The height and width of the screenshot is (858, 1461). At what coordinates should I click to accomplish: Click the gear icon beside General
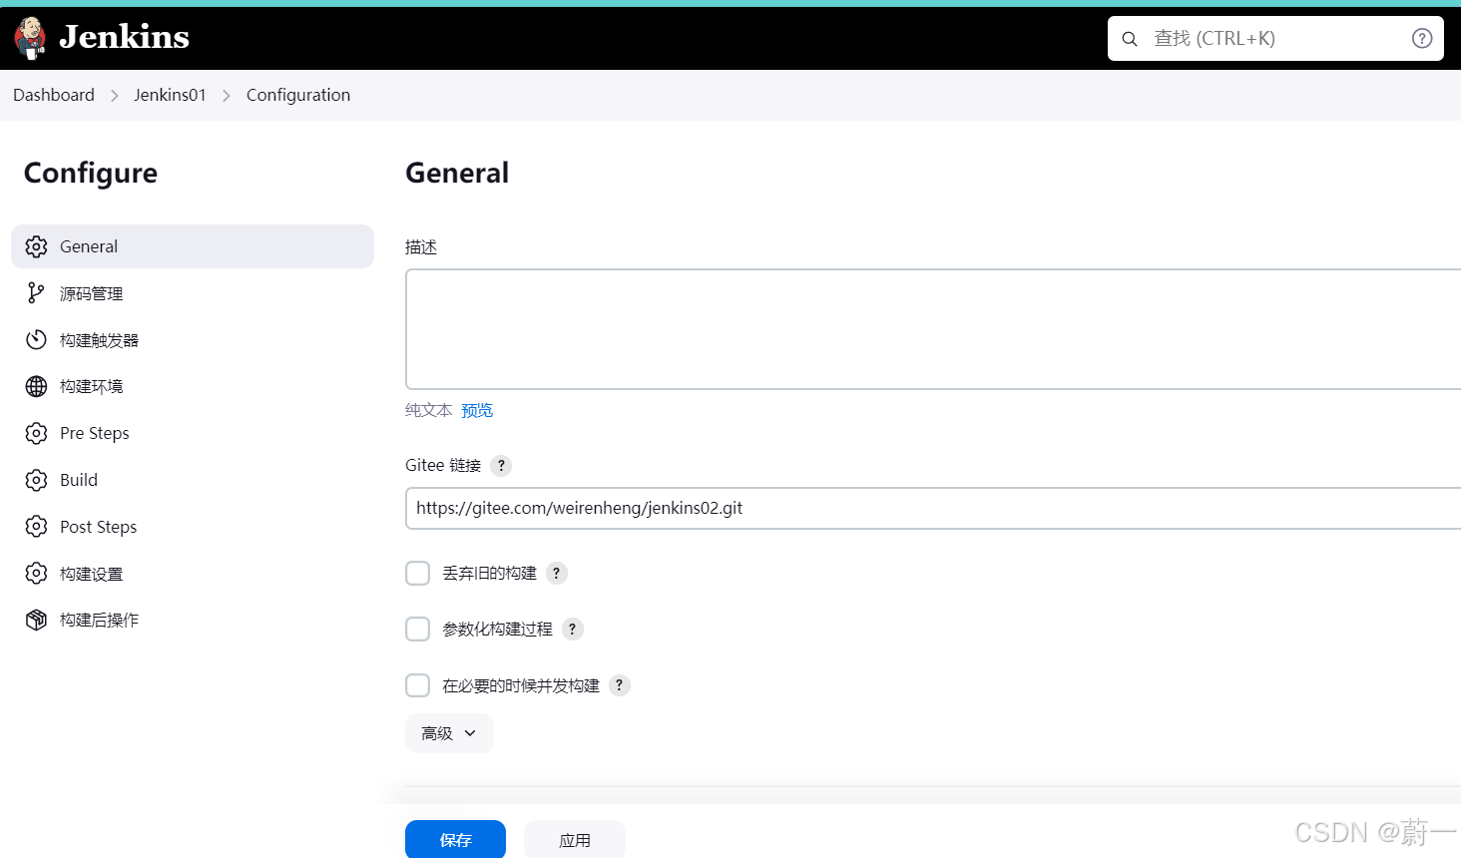click(37, 246)
